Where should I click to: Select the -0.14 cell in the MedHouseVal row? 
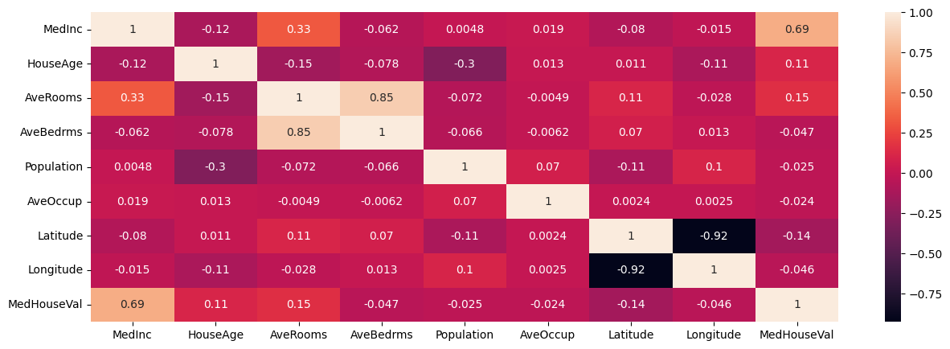click(x=631, y=305)
